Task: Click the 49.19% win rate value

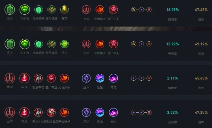Action: click(x=201, y=44)
